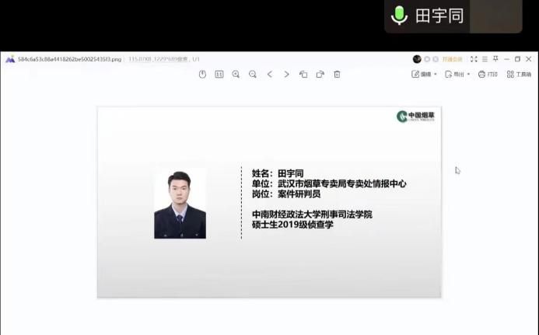Show image at 1:1 actual size
This screenshot has width=539, height=335.
pos(219,75)
